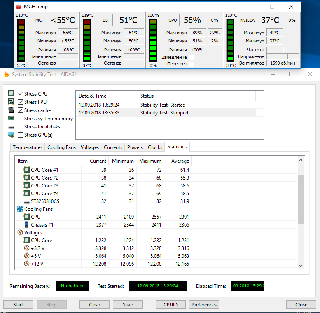Viewport: 320px width, 313px height.
Task: Click the +3.3 V voltage icon
Action: click(x=27, y=248)
